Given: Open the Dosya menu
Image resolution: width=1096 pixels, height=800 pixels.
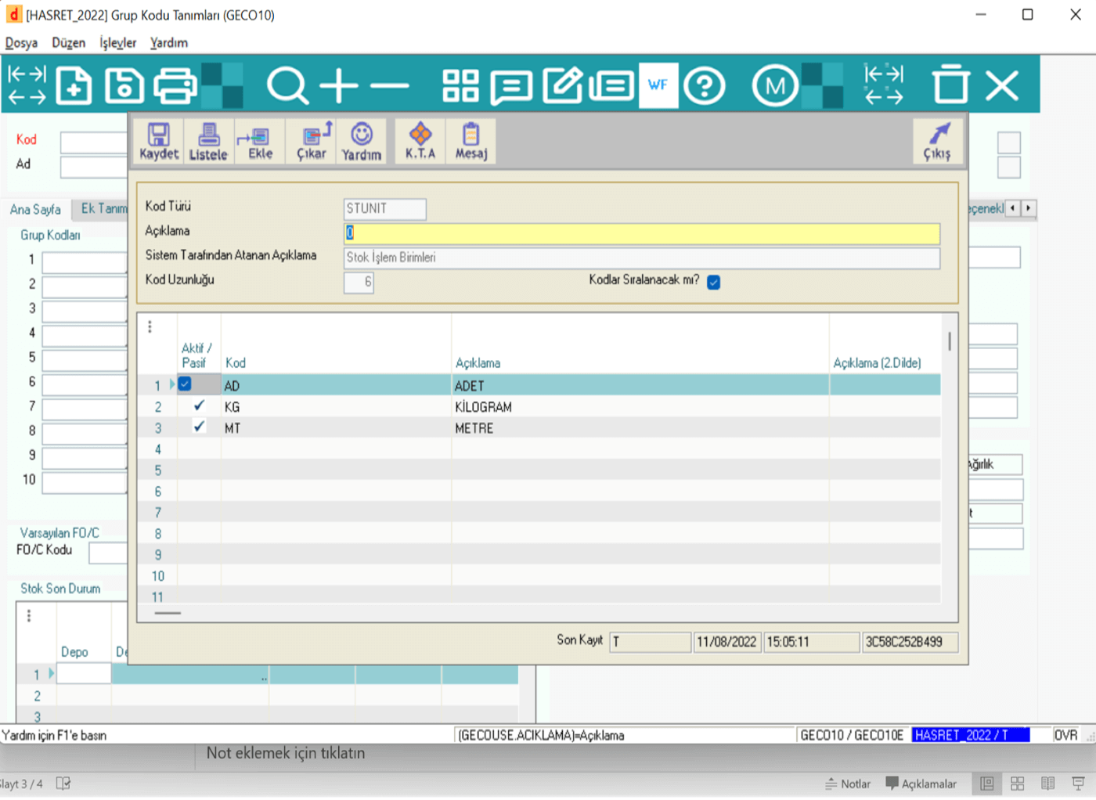Looking at the screenshot, I should [x=21, y=43].
